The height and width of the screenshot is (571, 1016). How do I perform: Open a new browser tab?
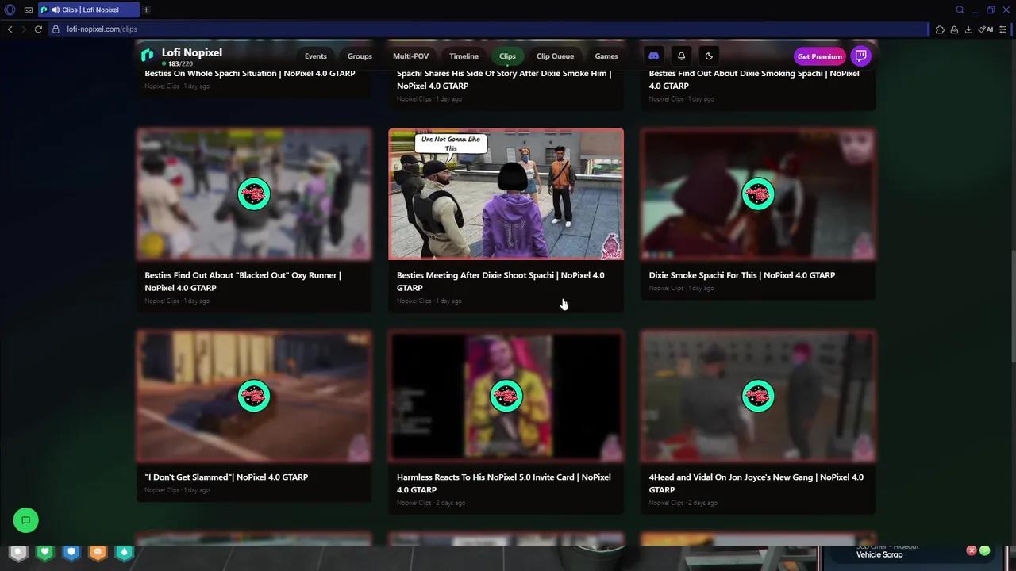pyautogui.click(x=146, y=10)
